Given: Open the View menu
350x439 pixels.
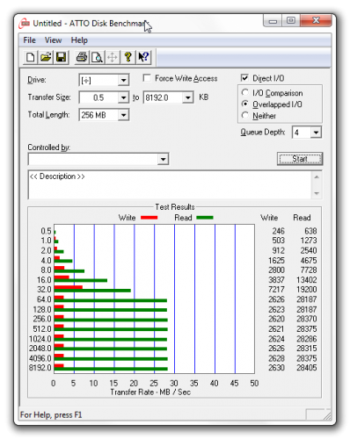Looking at the screenshot, I should 53,40.
